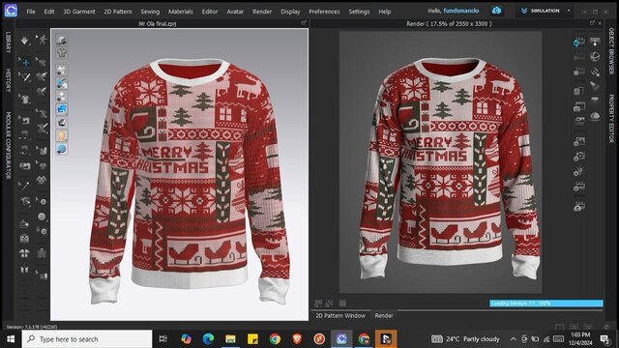Select the walking avatar tool icon

[x=42, y=40]
